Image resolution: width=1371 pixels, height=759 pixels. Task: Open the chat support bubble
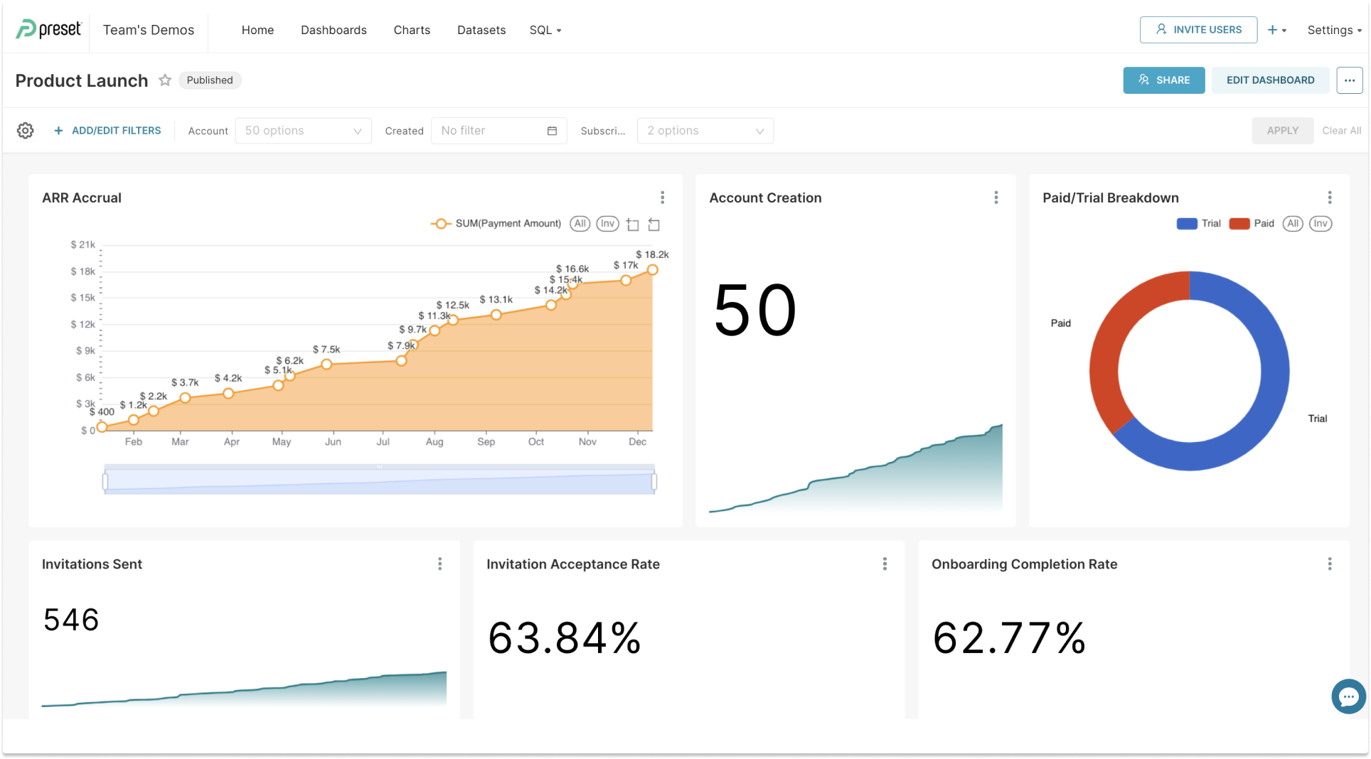tap(1348, 696)
